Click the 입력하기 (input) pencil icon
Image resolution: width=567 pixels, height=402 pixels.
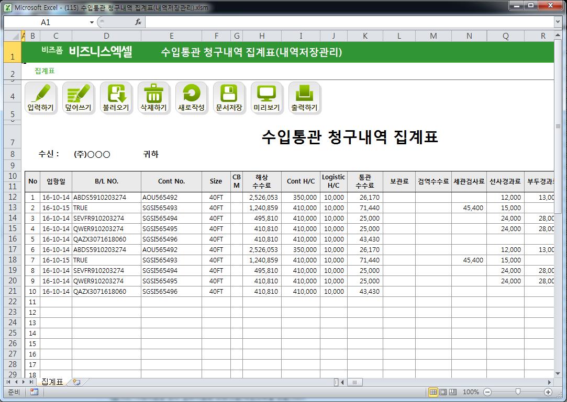click(x=41, y=98)
